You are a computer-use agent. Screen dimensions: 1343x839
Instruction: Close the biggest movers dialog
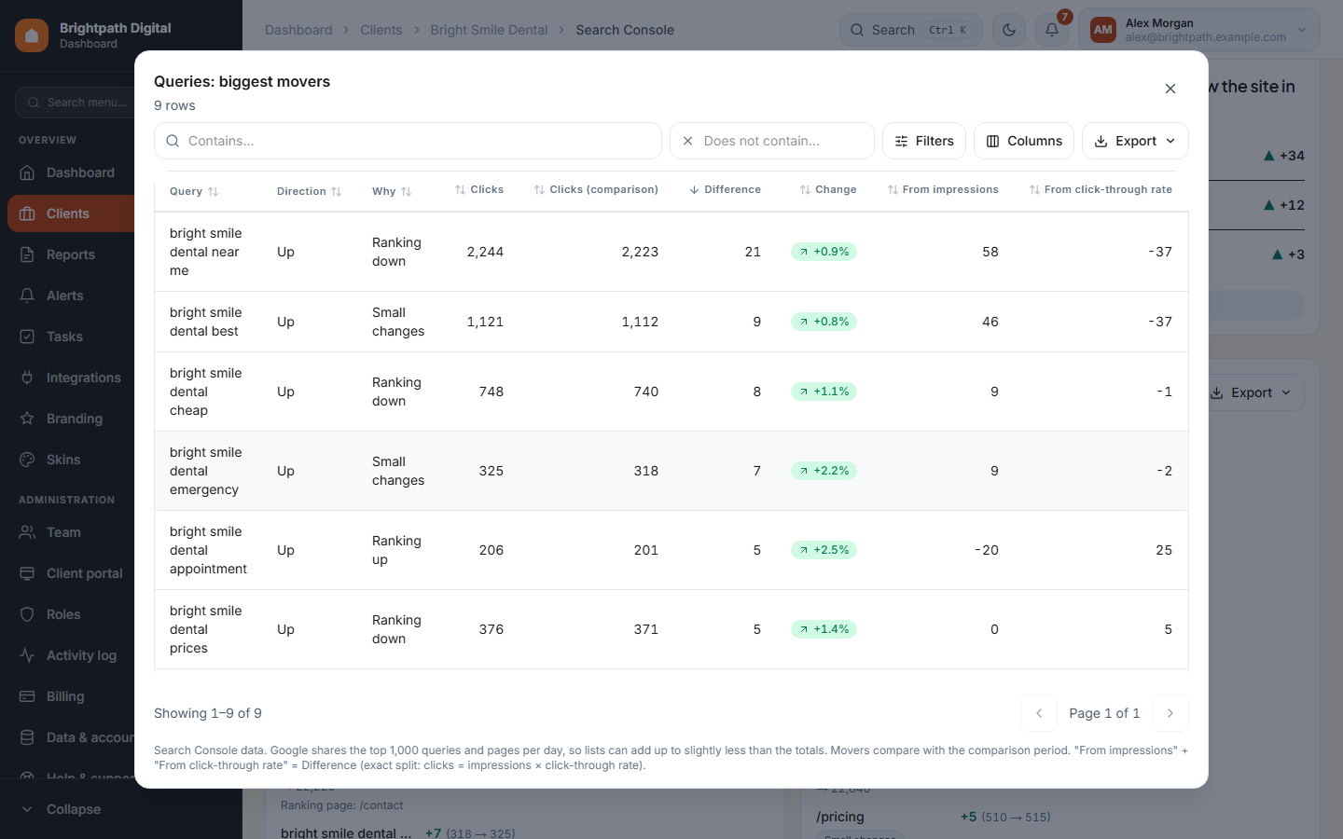[x=1170, y=89]
